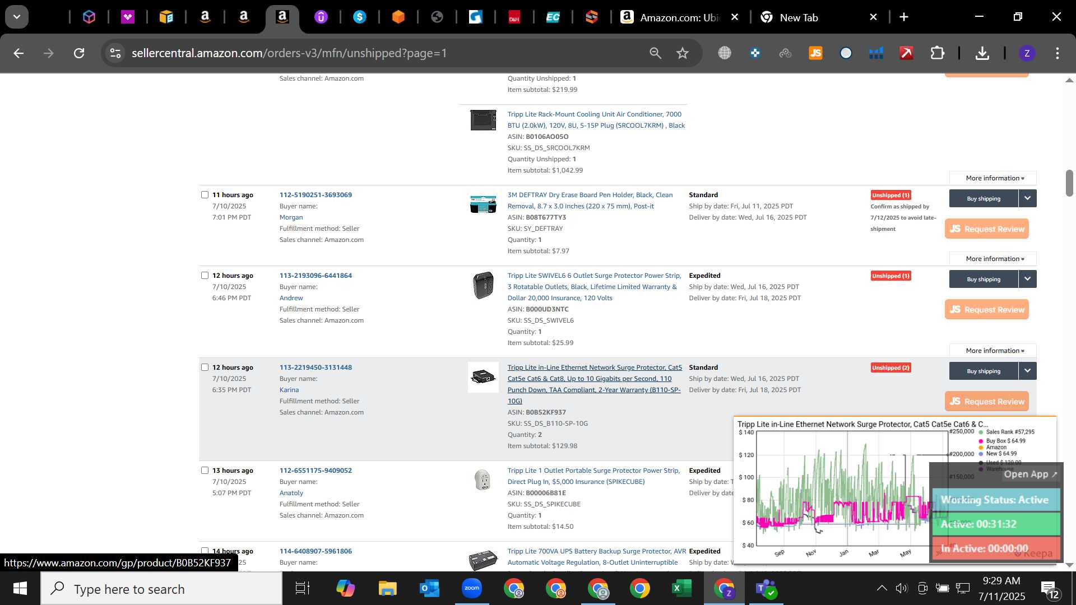The height and width of the screenshot is (605, 1076).
Task: Open File Explorer from the taskbar
Action: (x=387, y=588)
